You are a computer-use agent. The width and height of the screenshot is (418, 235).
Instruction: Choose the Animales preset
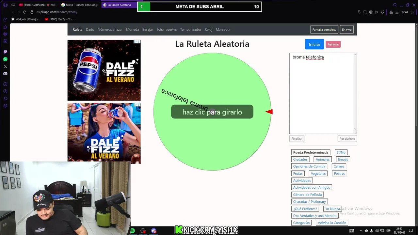coord(323,160)
